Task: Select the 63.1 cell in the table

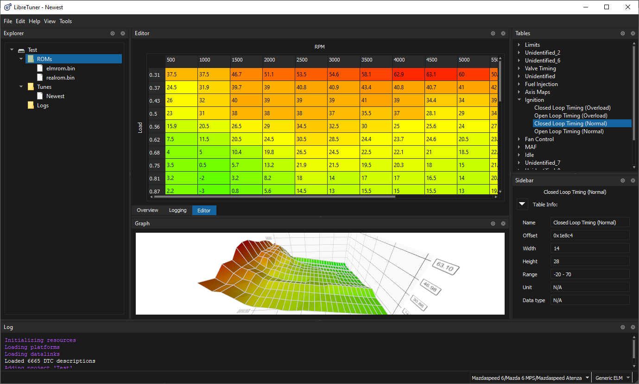Action: pyautogui.click(x=441, y=74)
